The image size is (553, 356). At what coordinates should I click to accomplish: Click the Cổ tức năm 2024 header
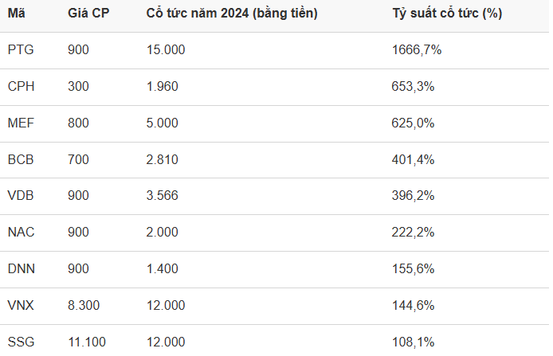pyautogui.click(x=232, y=14)
